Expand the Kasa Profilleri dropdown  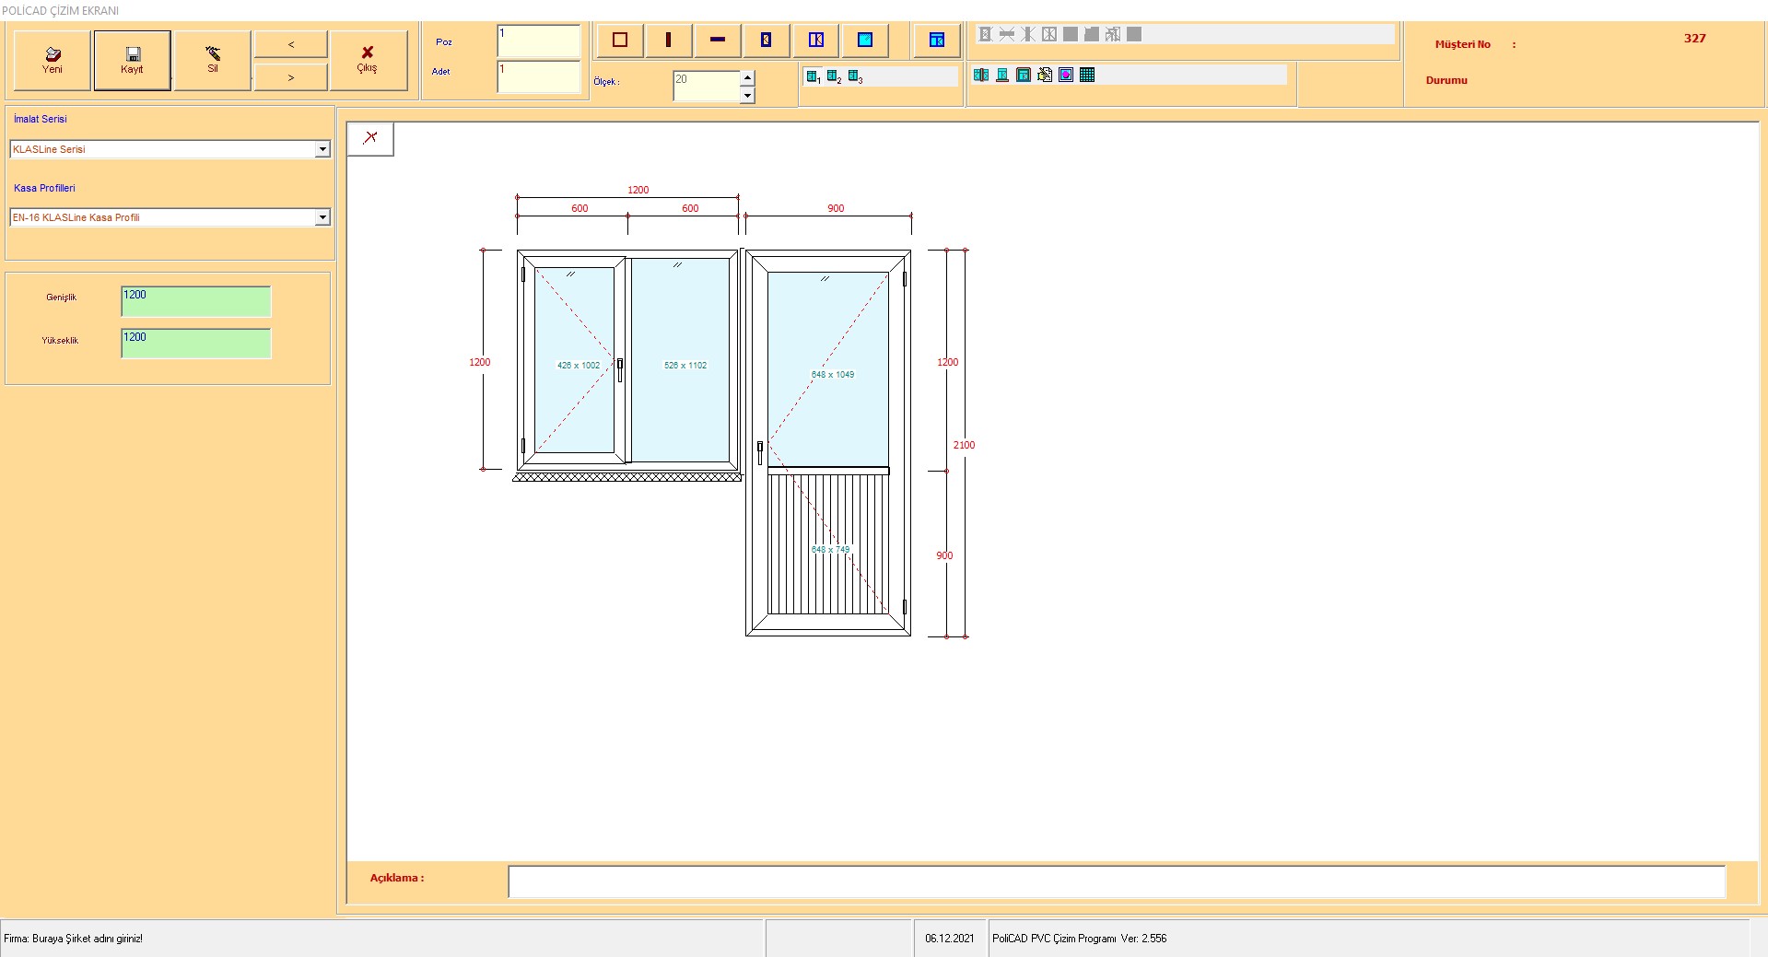[x=322, y=217]
